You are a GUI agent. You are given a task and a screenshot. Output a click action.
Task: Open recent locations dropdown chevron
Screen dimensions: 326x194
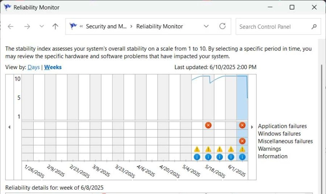pyautogui.click(x=42, y=26)
